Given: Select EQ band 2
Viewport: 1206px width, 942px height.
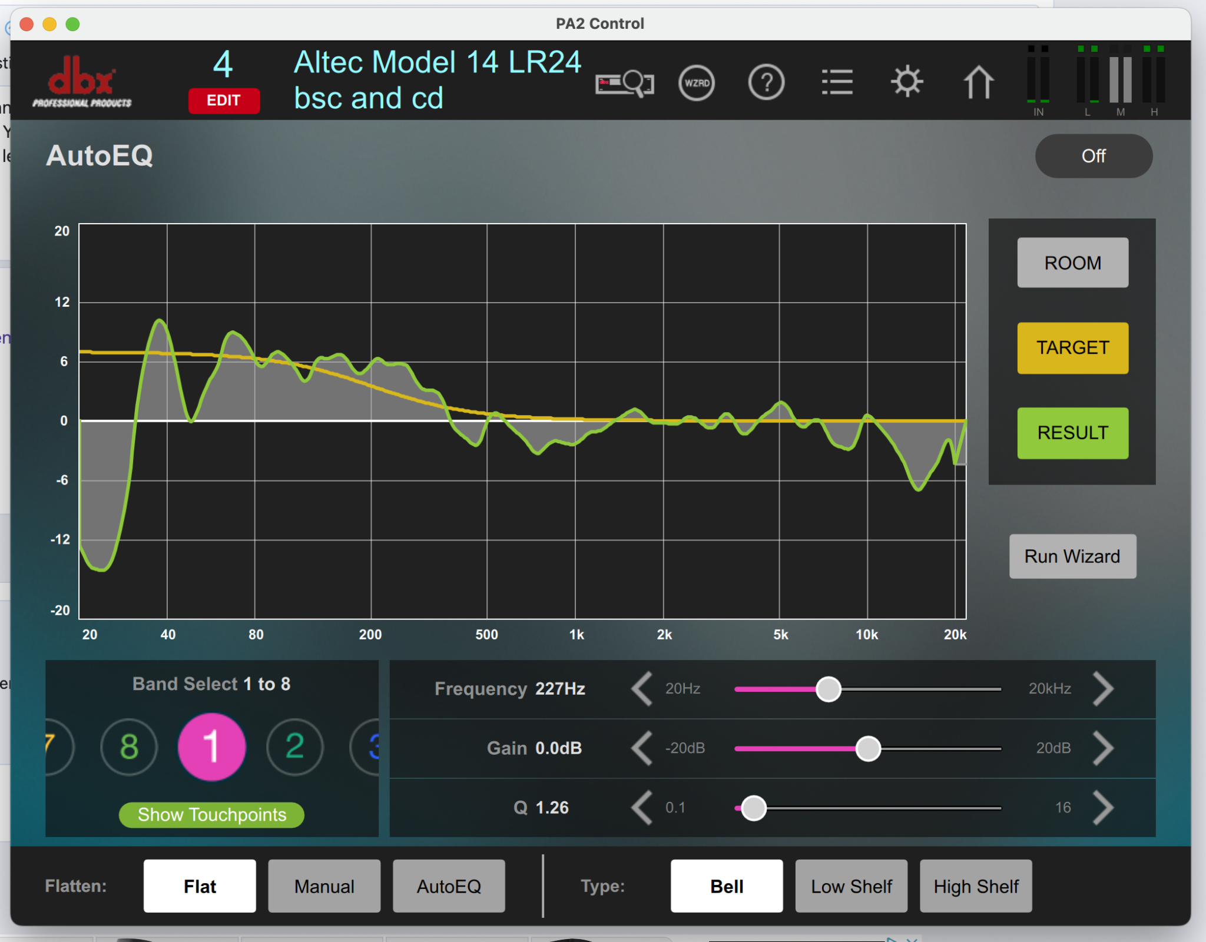Looking at the screenshot, I should tap(295, 747).
